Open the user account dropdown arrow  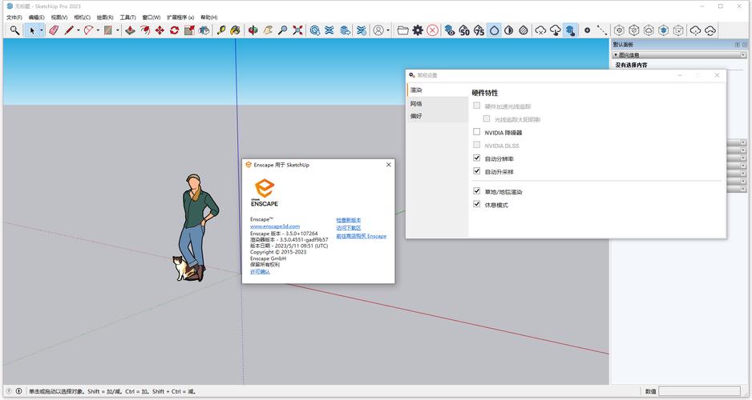pyautogui.click(x=387, y=30)
